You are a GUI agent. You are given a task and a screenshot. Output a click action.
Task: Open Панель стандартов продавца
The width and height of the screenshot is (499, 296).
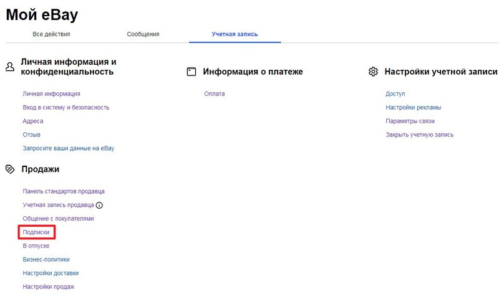coord(64,191)
